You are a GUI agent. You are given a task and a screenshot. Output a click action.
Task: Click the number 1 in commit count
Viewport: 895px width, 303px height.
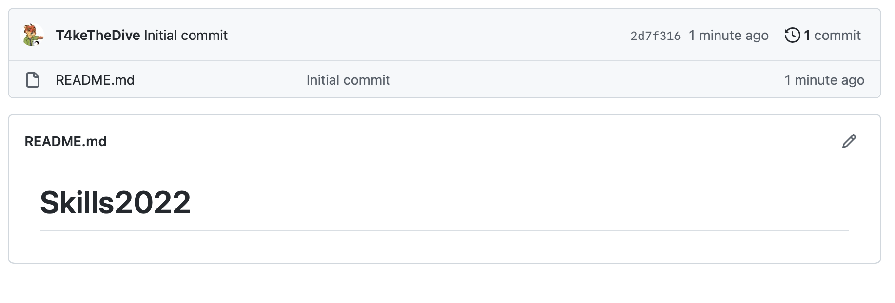click(x=807, y=35)
